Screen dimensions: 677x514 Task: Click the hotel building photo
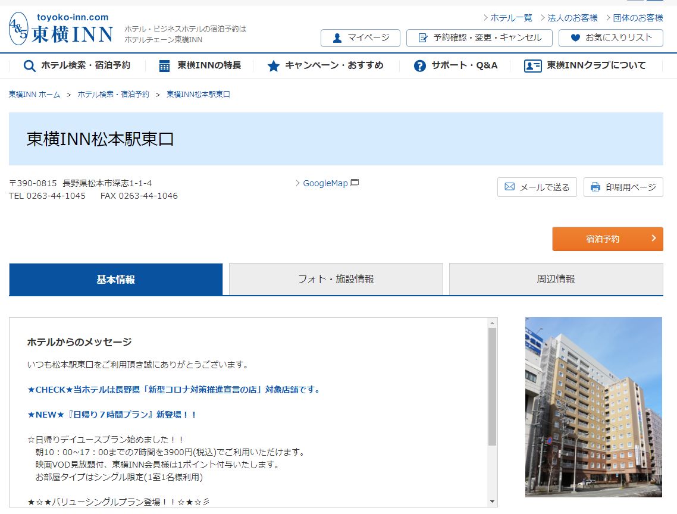(594, 407)
